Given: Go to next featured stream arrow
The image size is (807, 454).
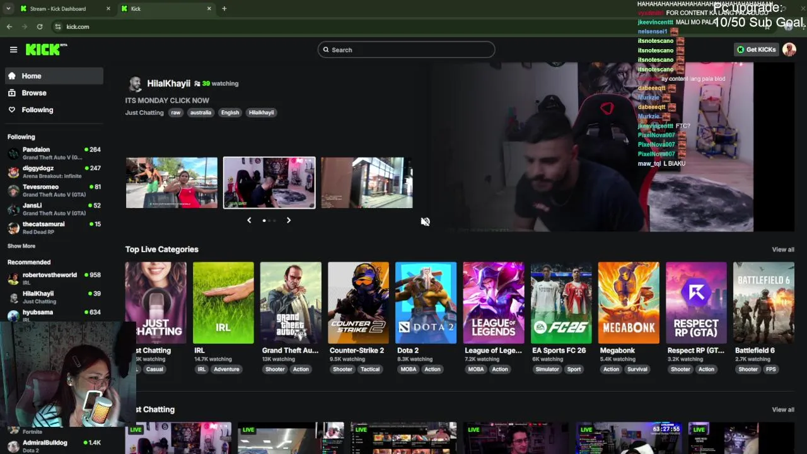Looking at the screenshot, I should [x=289, y=220].
